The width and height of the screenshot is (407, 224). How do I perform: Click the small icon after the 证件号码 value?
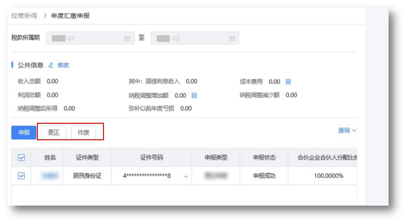click(186, 176)
